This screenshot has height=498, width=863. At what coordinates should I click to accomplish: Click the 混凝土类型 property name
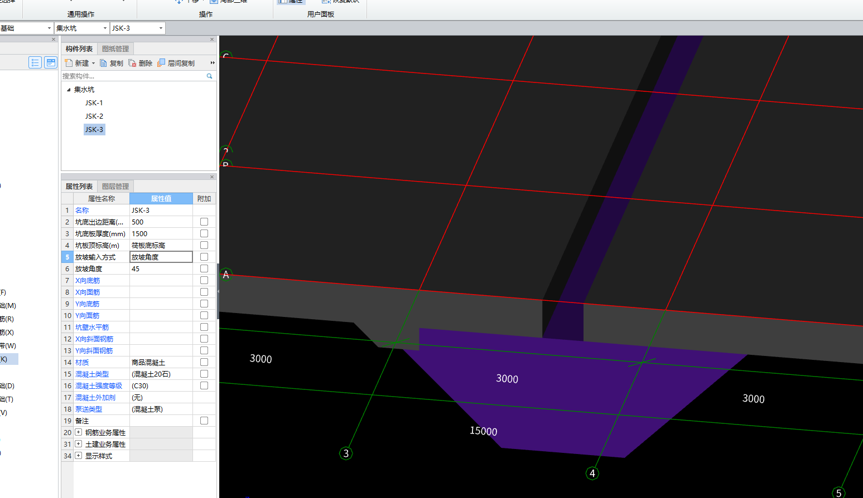[x=92, y=374]
